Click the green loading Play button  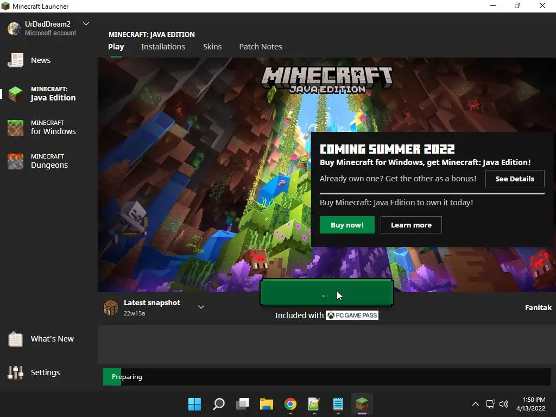pos(326,293)
